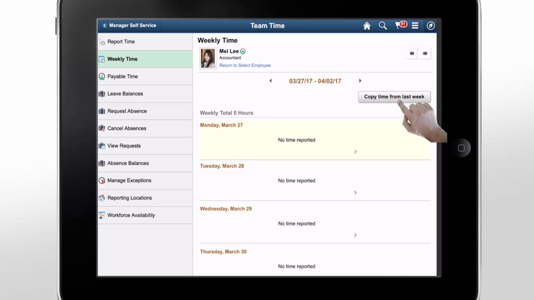Open the hamburger actions menu

415,26
